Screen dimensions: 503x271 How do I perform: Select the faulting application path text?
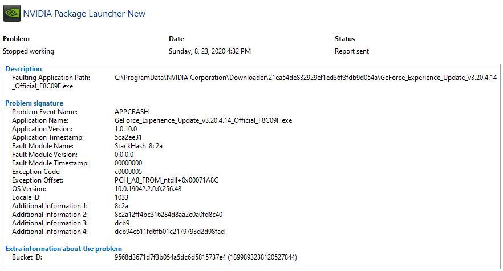coord(306,78)
